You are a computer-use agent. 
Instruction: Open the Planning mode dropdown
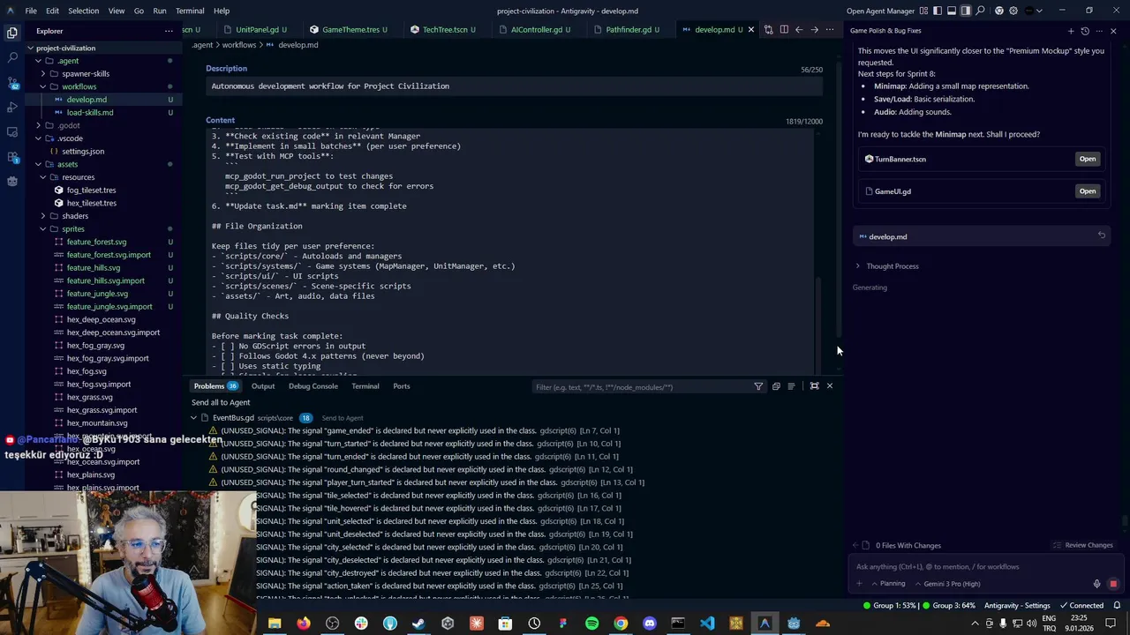click(888, 584)
